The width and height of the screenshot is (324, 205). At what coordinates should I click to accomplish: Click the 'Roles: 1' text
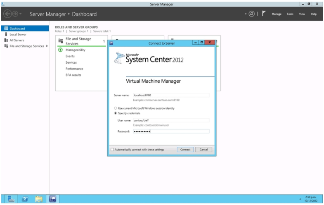click(x=59, y=31)
